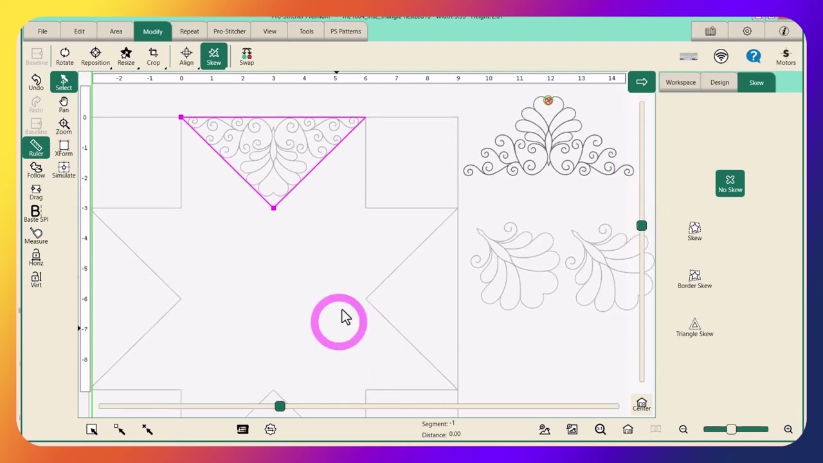Open the File menu tab
The image size is (823, 463).
click(42, 31)
